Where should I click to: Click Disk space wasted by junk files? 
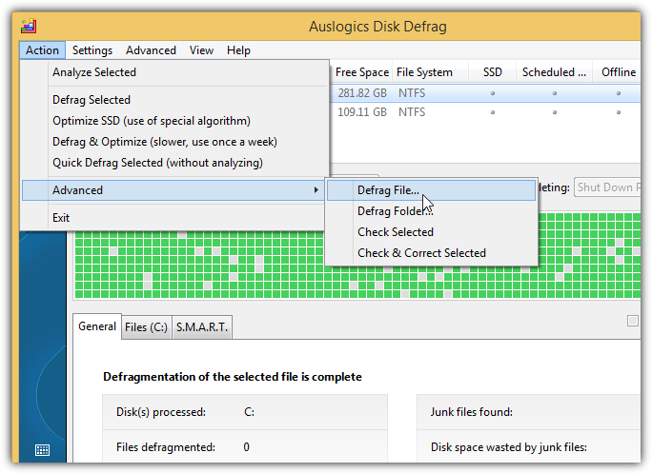(509, 447)
